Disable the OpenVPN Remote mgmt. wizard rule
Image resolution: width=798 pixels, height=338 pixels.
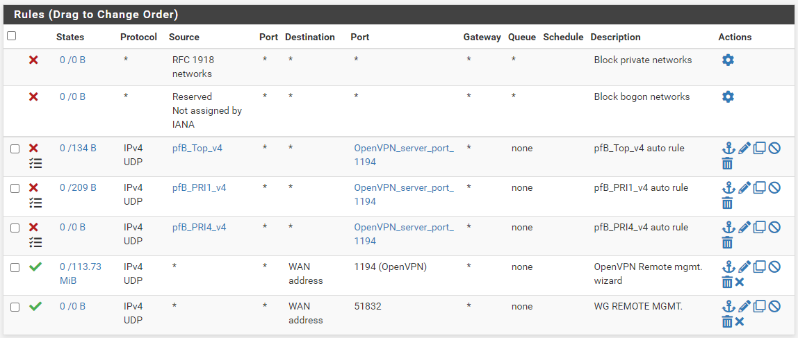point(774,267)
